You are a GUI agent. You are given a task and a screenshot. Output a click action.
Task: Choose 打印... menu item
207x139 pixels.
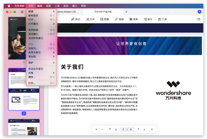[41, 83]
